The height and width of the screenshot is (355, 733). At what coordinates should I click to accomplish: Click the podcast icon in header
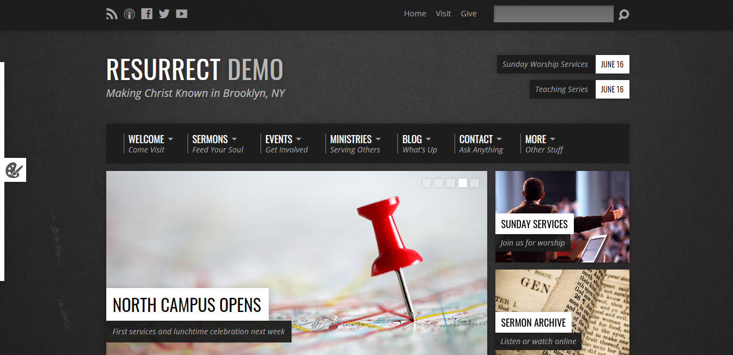point(129,14)
